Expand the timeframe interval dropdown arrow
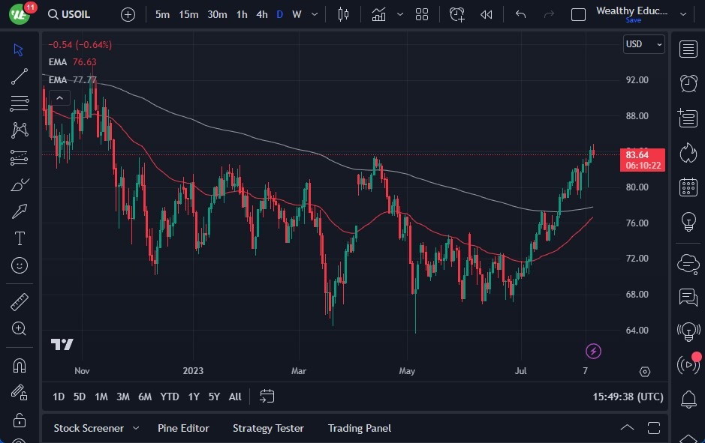The height and width of the screenshot is (443, 705). pos(314,14)
